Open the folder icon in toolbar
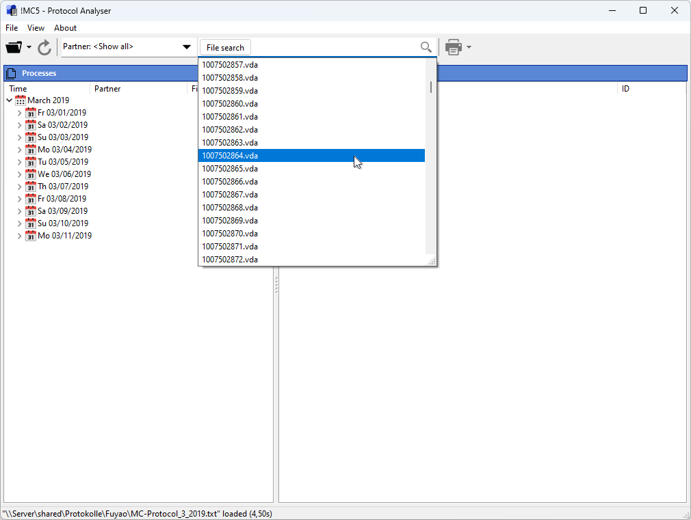 [x=14, y=47]
